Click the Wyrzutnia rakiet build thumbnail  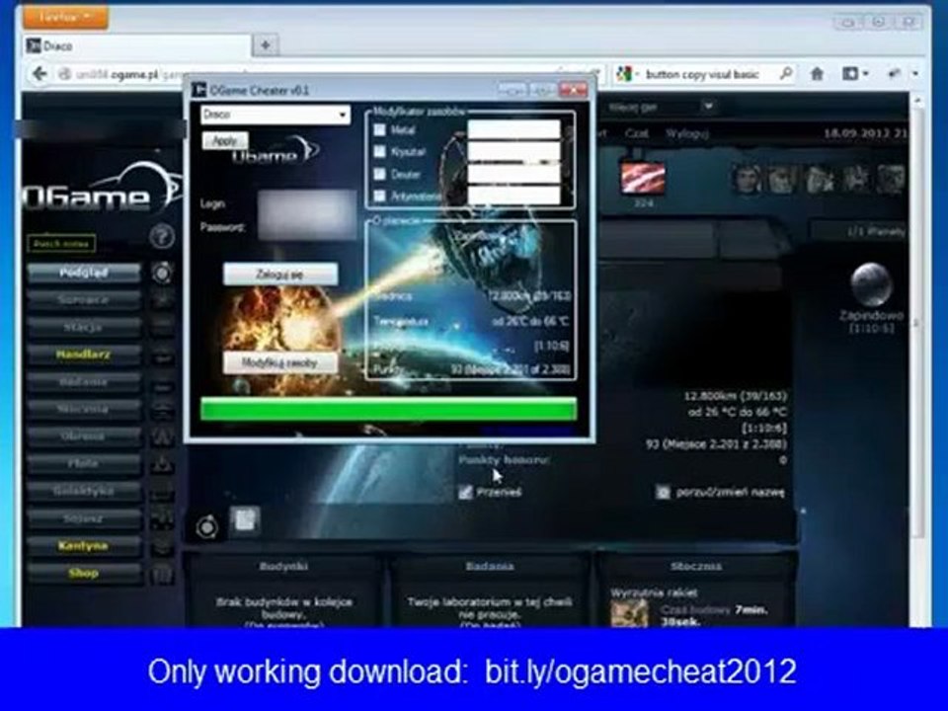tap(629, 613)
